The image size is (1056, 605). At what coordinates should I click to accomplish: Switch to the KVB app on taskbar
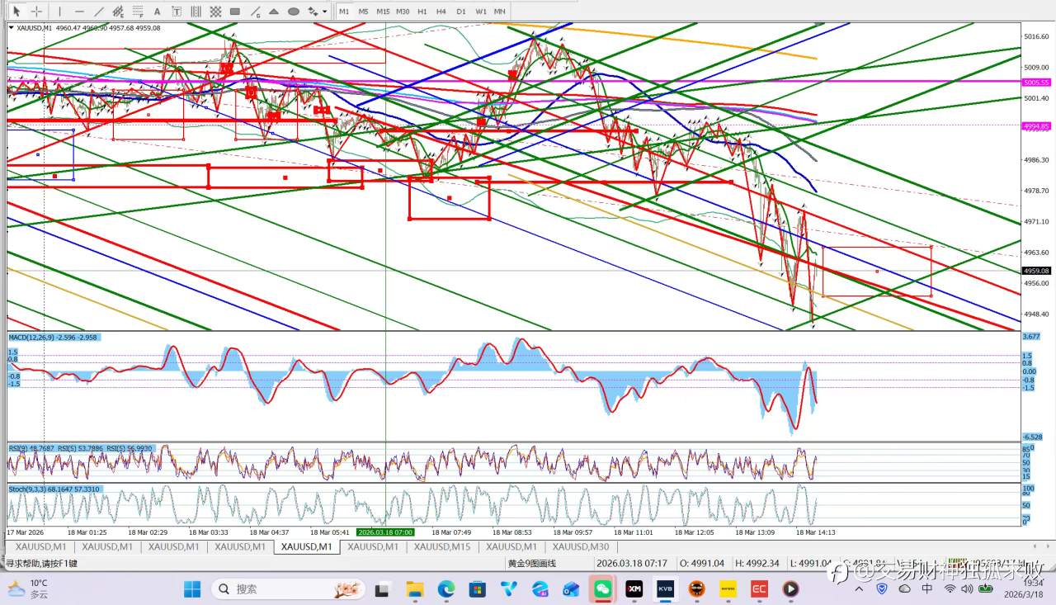click(x=665, y=589)
